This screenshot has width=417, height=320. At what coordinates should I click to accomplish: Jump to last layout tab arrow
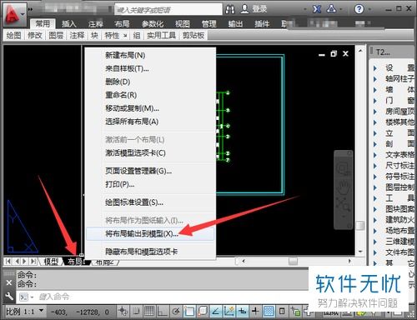pyautogui.click(x=33, y=262)
